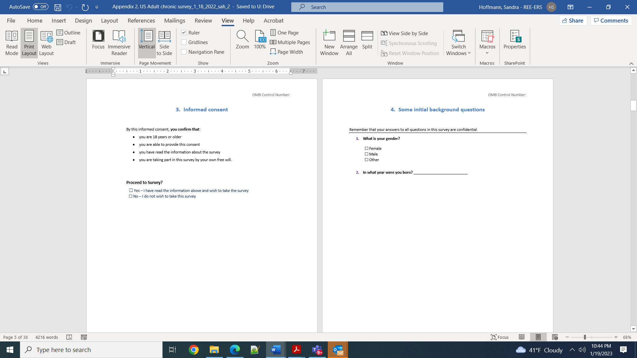Open the Zoom dialog magnifier
The height and width of the screenshot is (358, 637).
(242, 39)
